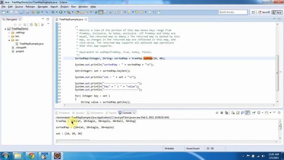Toggle Link with Editor in the Navigator
Image resolution: width=284 pixels, height=160 pixels.
coord(36,24)
